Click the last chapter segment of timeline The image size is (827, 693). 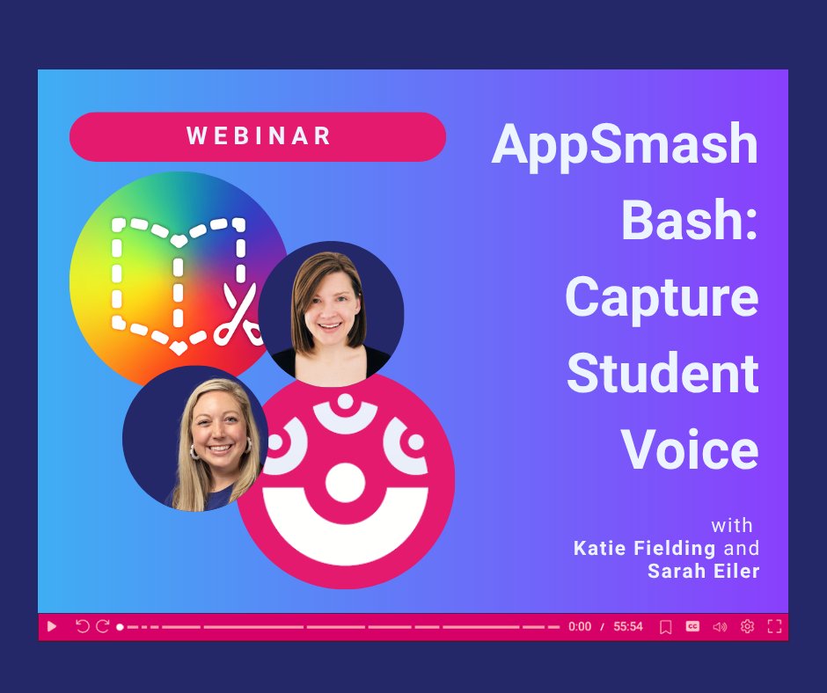pos(553,627)
